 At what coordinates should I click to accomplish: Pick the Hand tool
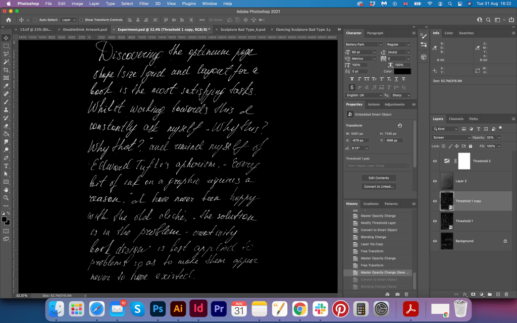pos(6,190)
